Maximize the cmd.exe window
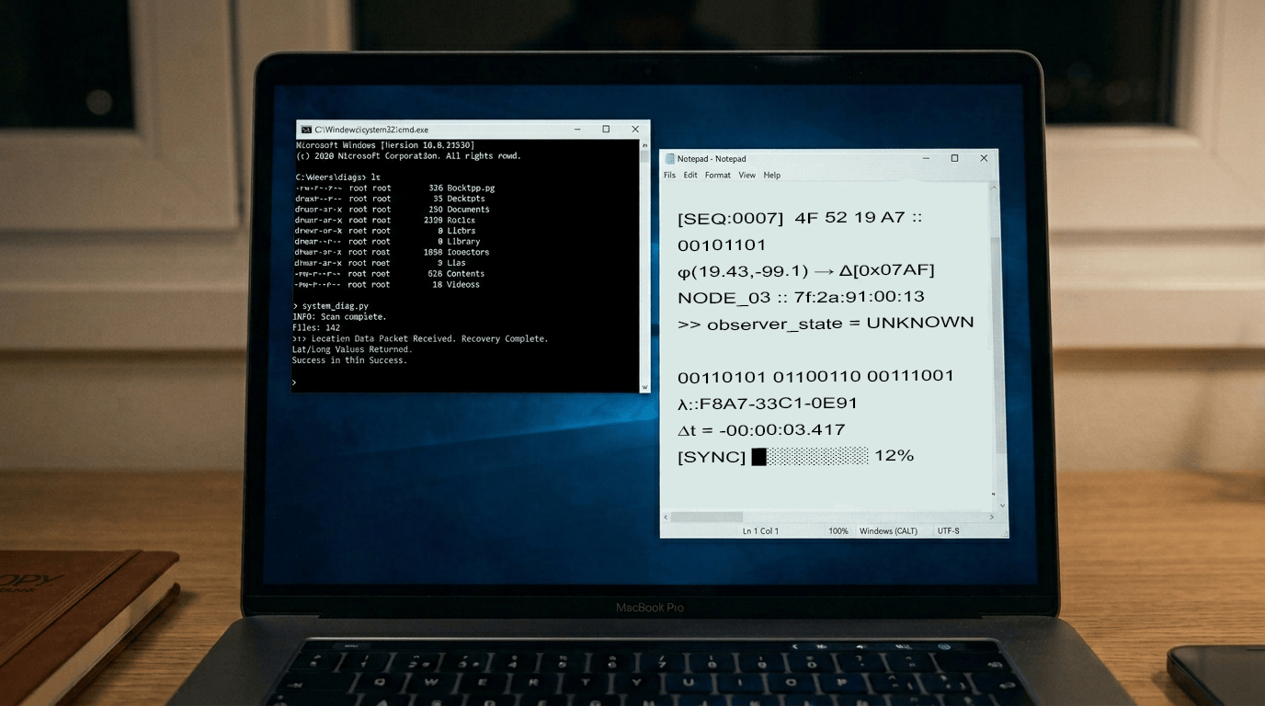 coord(606,130)
